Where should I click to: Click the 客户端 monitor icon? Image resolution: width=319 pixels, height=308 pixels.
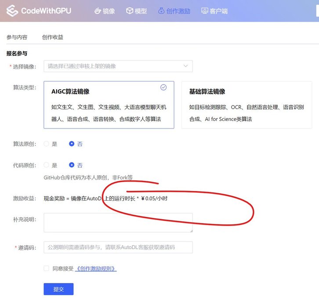(205, 11)
